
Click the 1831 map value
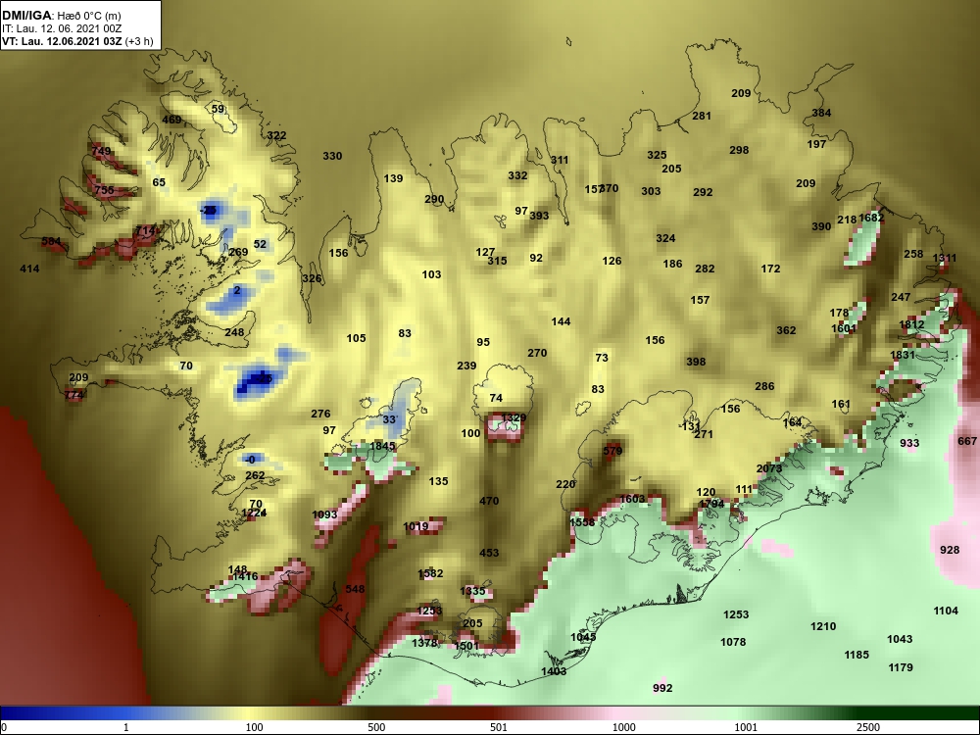(x=903, y=355)
